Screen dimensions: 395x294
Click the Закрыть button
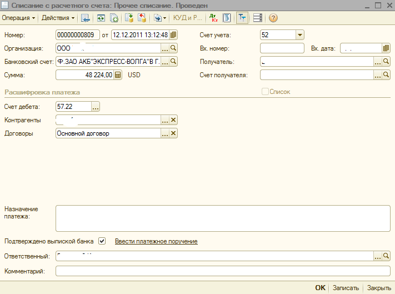[x=379, y=288]
